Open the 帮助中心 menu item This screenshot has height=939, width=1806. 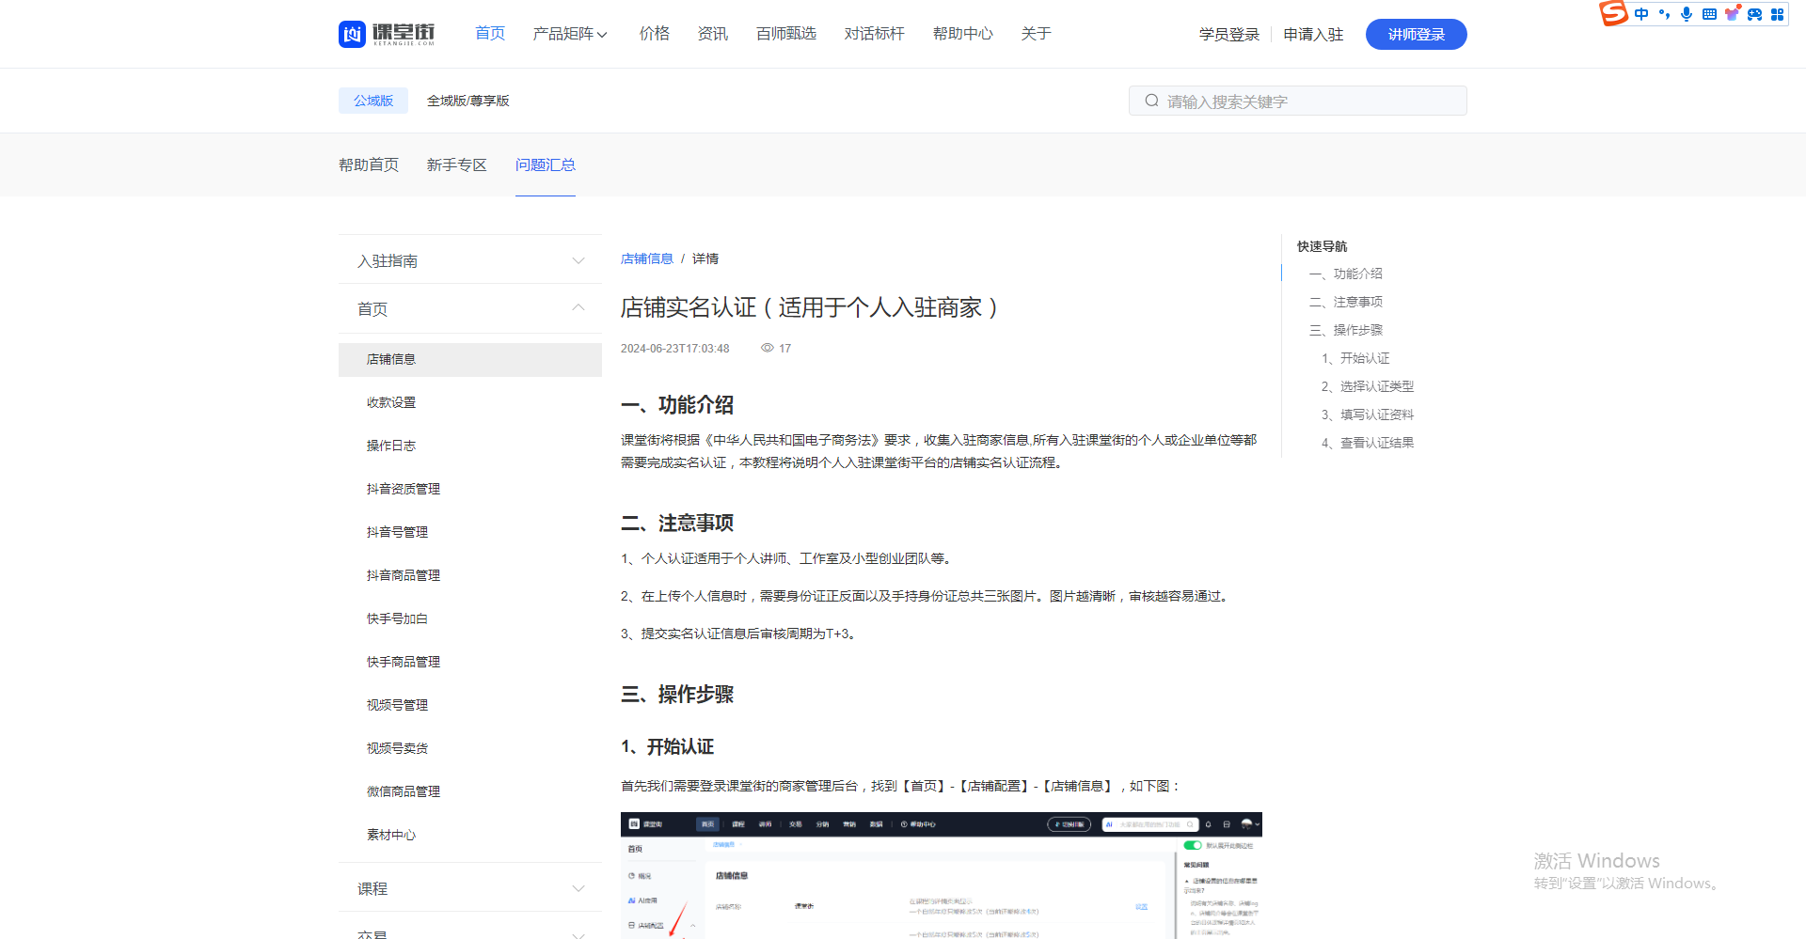pos(963,34)
